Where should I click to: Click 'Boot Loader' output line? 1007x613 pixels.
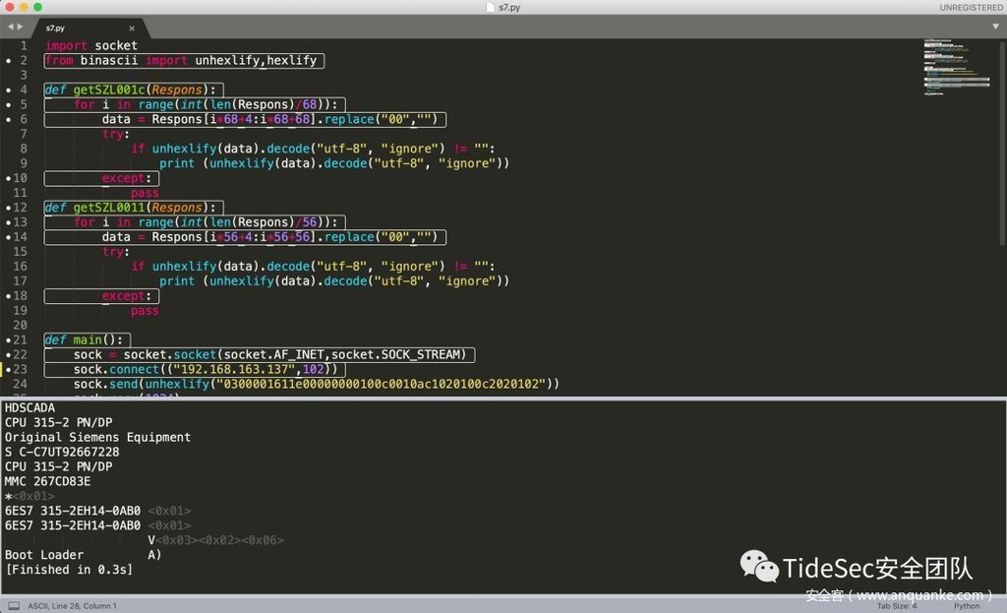(43, 555)
